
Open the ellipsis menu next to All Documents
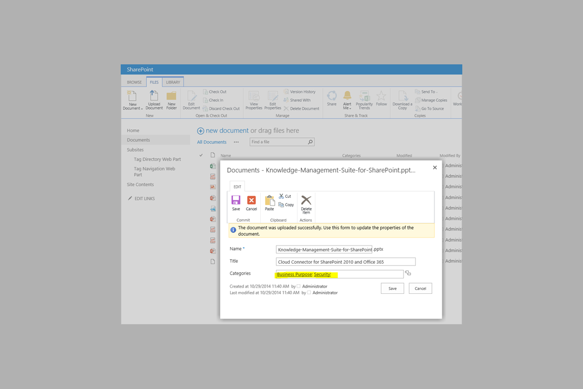pos(236,142)
